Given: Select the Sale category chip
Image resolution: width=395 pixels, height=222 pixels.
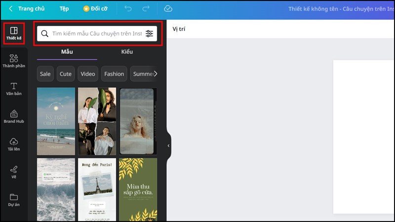Looking at the screenshot, I should point(45,74).
